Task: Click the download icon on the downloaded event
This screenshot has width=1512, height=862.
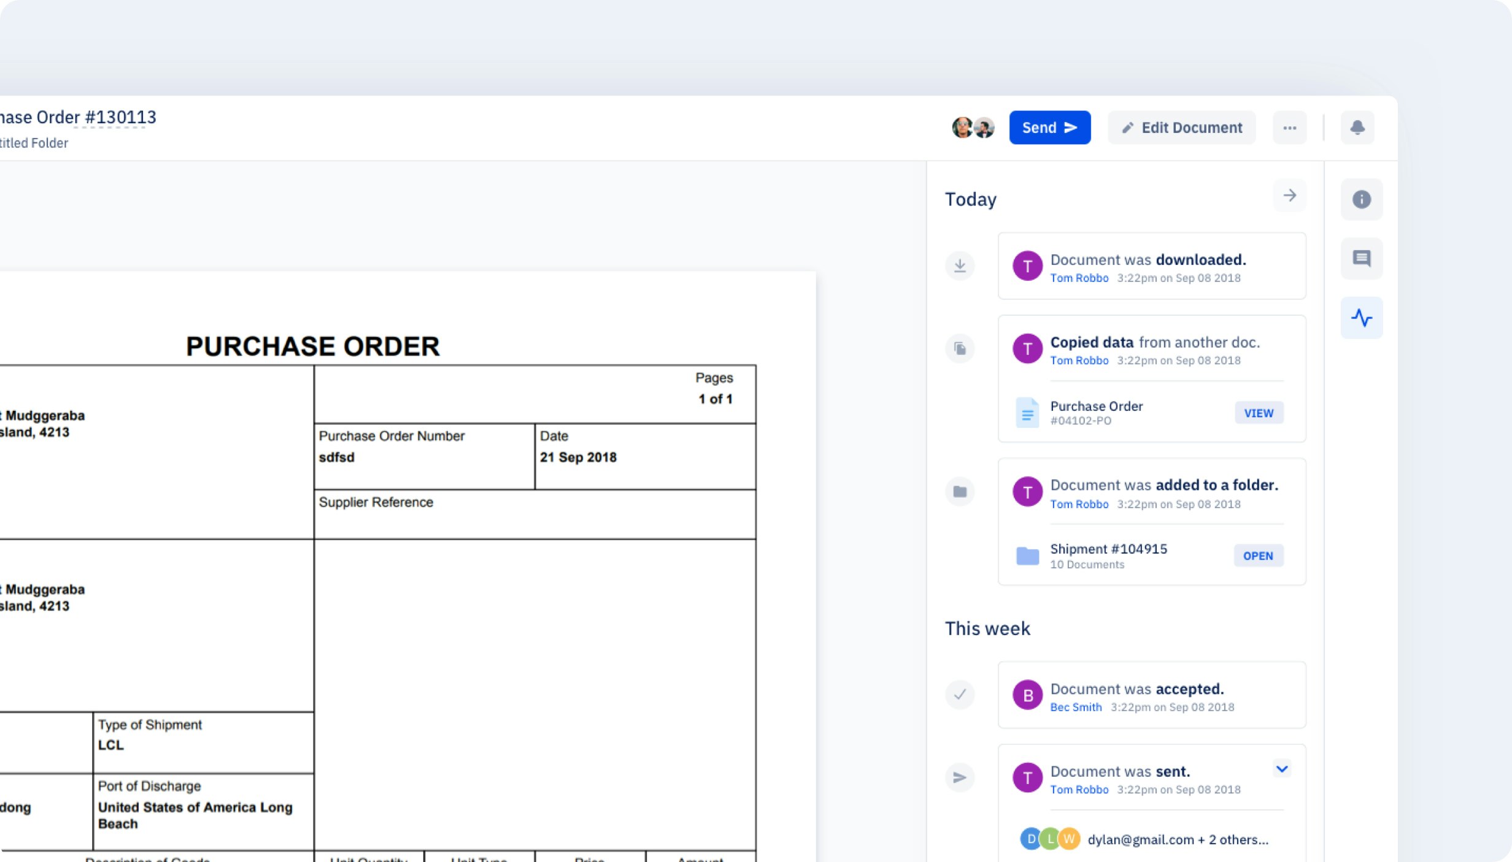Action: coord(960,265)
